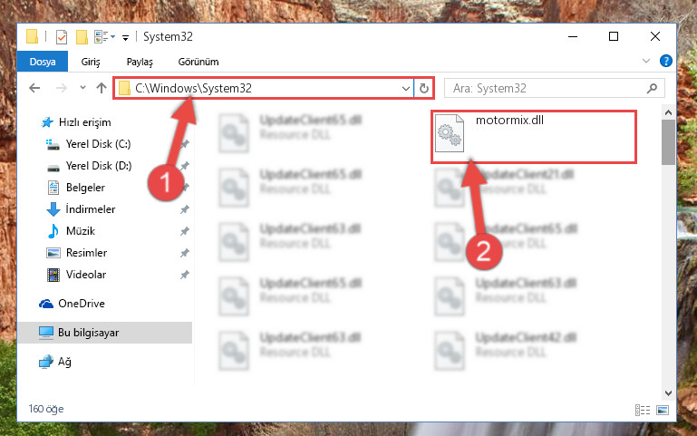Click the Back navigation arrow

[x=34, y=88]
